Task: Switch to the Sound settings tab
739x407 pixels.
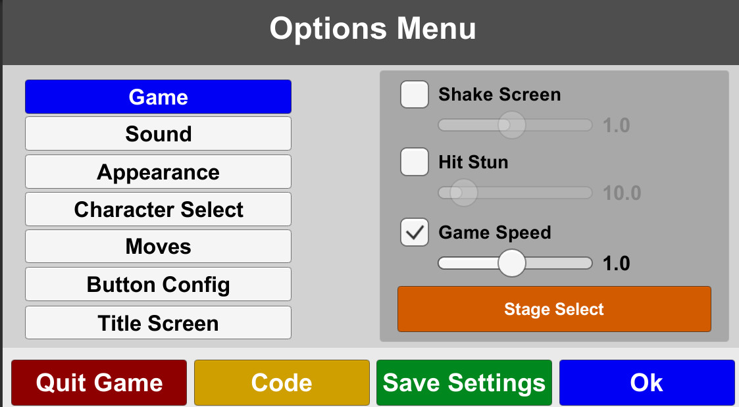Action: pyautogui.click(x=158, y=133)
